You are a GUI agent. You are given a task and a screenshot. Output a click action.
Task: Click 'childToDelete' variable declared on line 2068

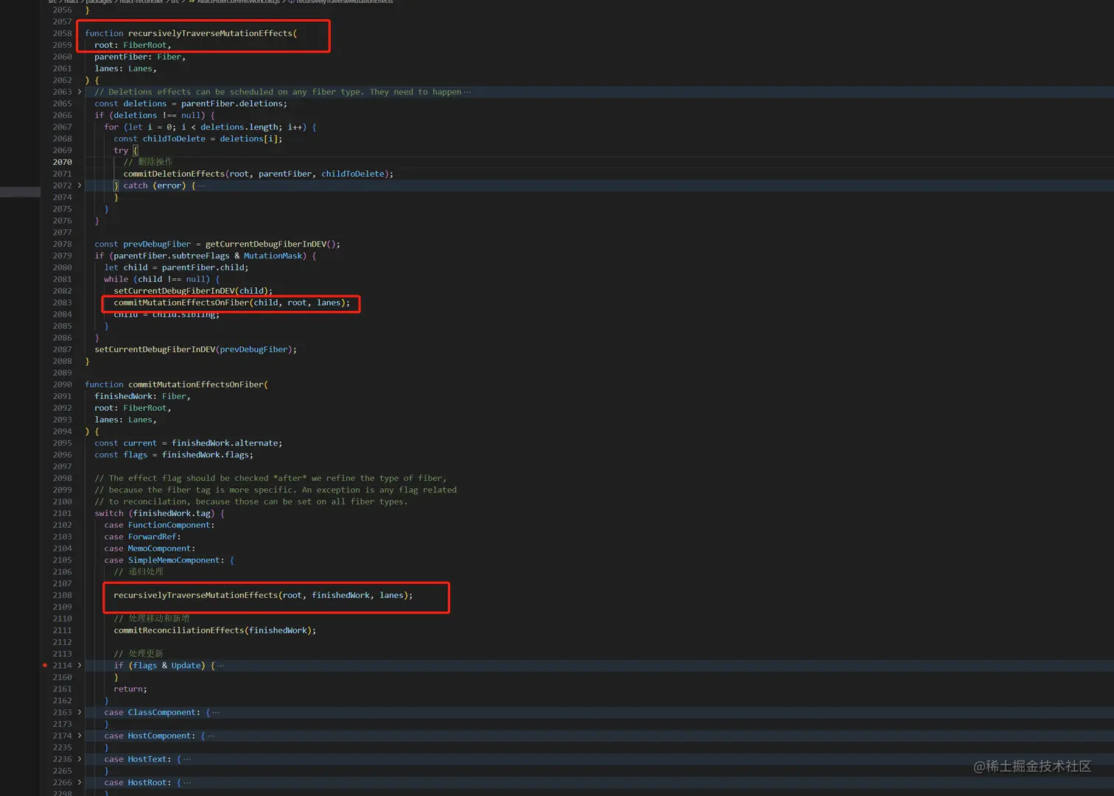(x=174, y=138)
